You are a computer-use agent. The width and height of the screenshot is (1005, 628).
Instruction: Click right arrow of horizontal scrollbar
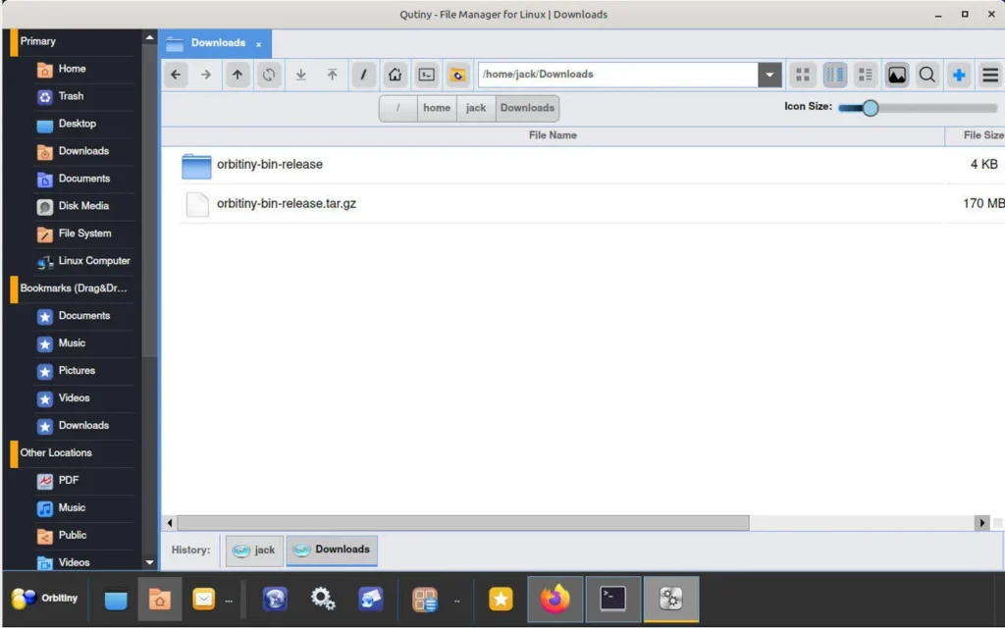pyautogui.click(x=981, y=523)
